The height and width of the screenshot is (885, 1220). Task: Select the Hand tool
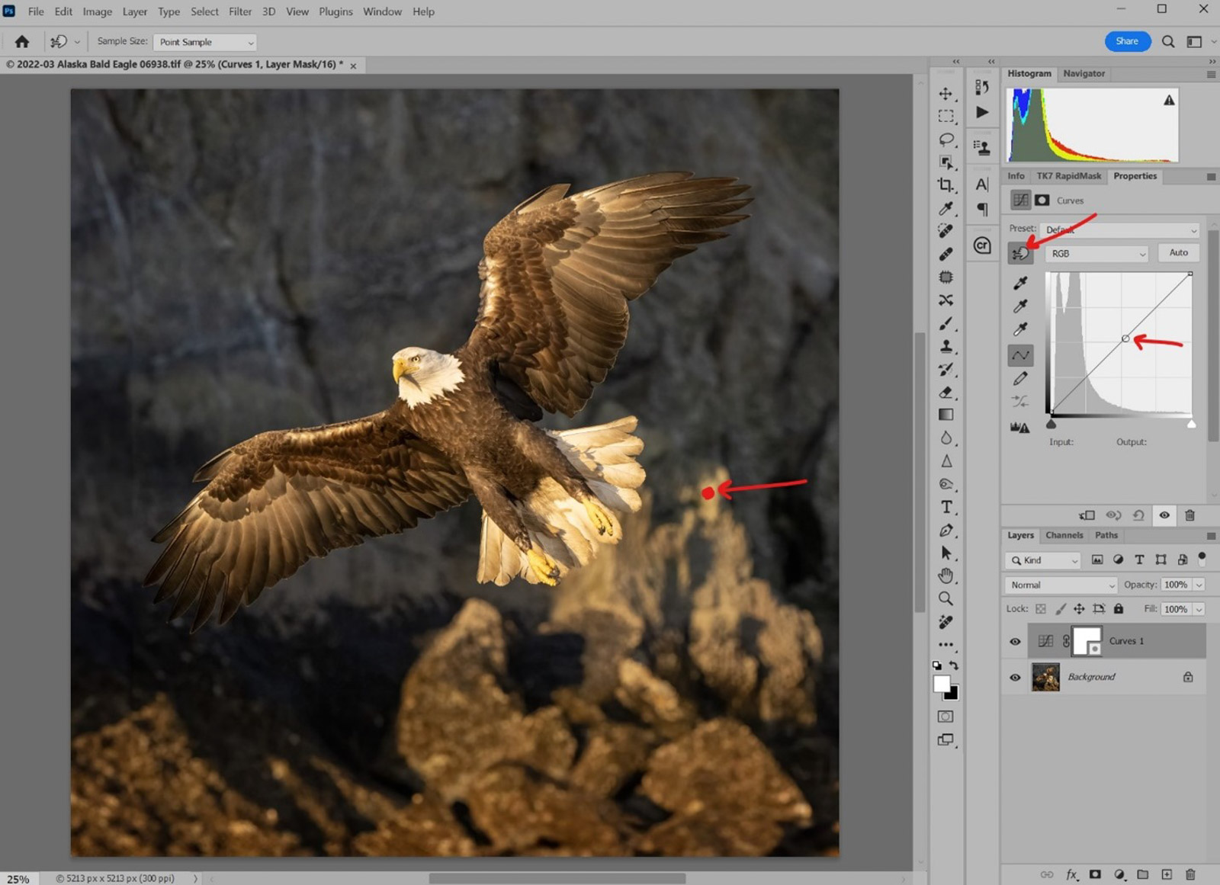click(x=945, y=576)
